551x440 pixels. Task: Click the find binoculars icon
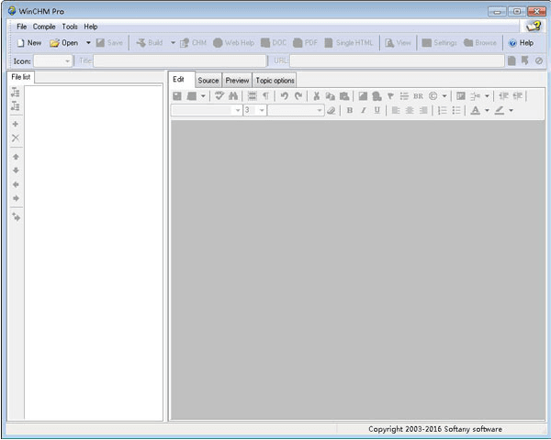(x=233, y=95)
